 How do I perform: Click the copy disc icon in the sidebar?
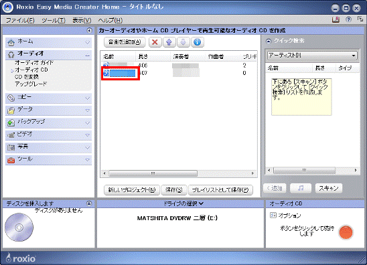pos(11,98)
